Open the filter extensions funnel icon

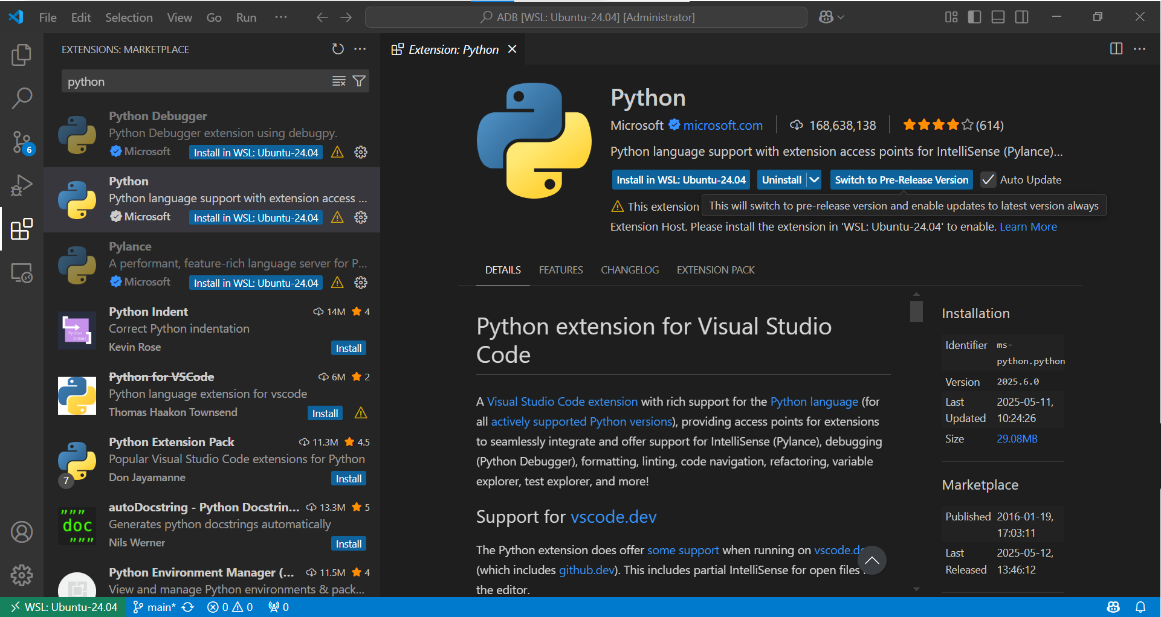click(x=359, y=81)
